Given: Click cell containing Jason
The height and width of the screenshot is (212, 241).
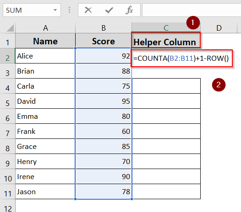Looking at the screenshot, I should tap(45, 191).
